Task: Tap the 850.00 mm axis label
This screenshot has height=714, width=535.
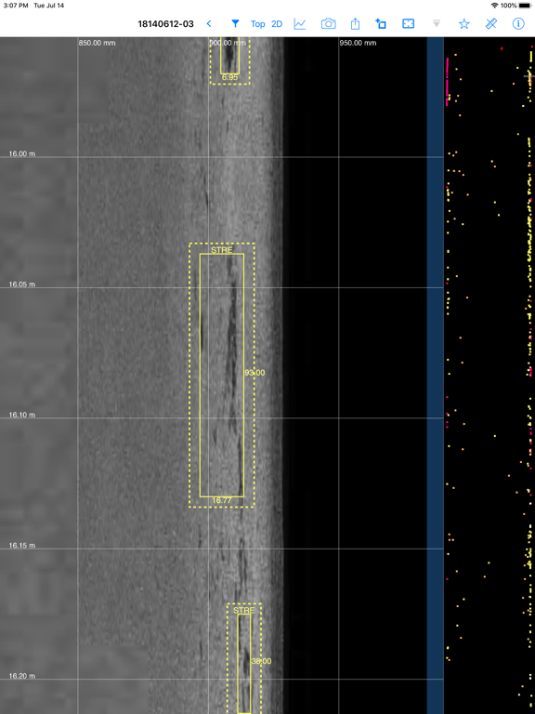Action: tap(97, 43)
